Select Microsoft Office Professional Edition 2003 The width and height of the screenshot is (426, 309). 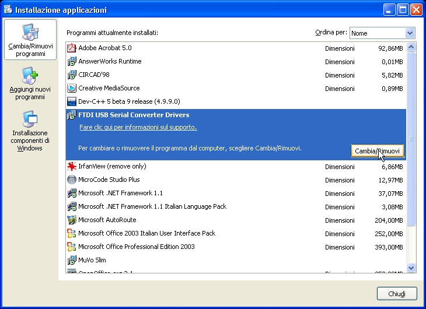tap(236, 247)
